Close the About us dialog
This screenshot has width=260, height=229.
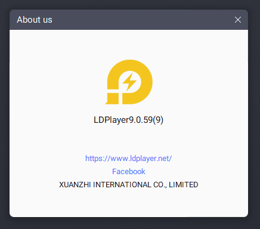coord(238,20)
